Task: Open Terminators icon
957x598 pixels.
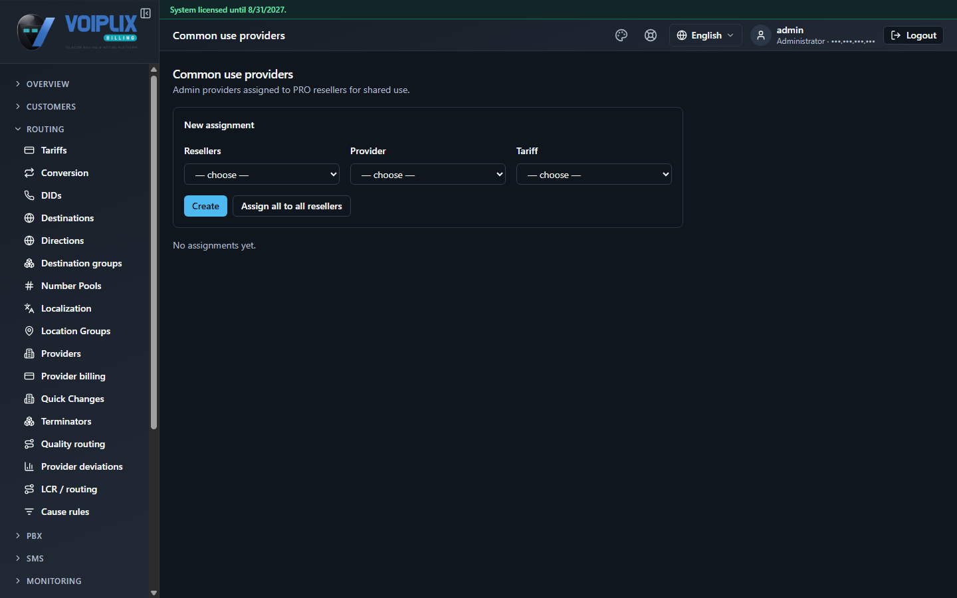Action: (29, 421)
